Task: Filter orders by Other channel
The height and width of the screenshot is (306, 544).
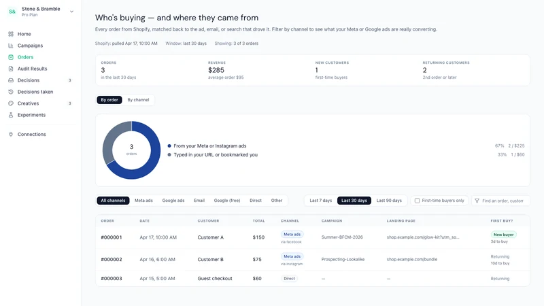Action: (277, 201)
